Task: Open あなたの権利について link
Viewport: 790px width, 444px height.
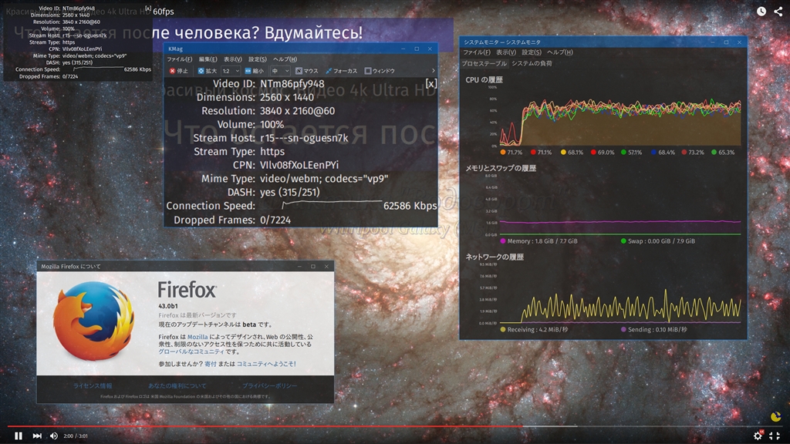Action: tap(177, 385)
